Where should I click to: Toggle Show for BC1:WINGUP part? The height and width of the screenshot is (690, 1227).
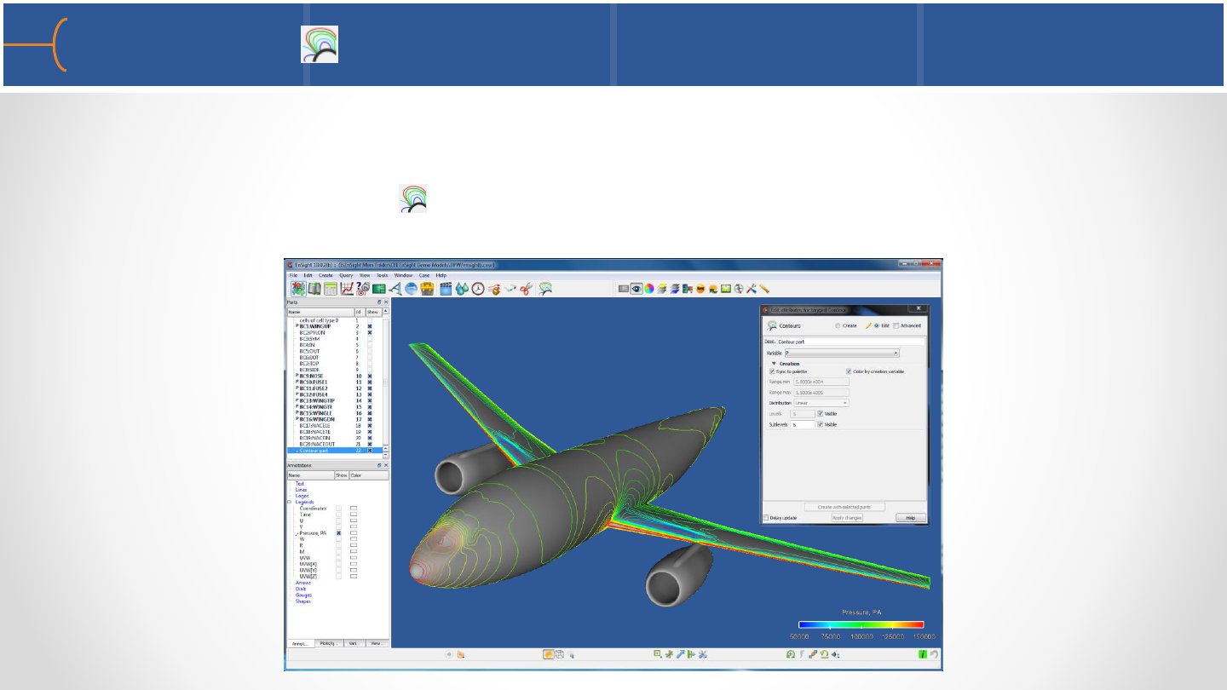[370, 326]
